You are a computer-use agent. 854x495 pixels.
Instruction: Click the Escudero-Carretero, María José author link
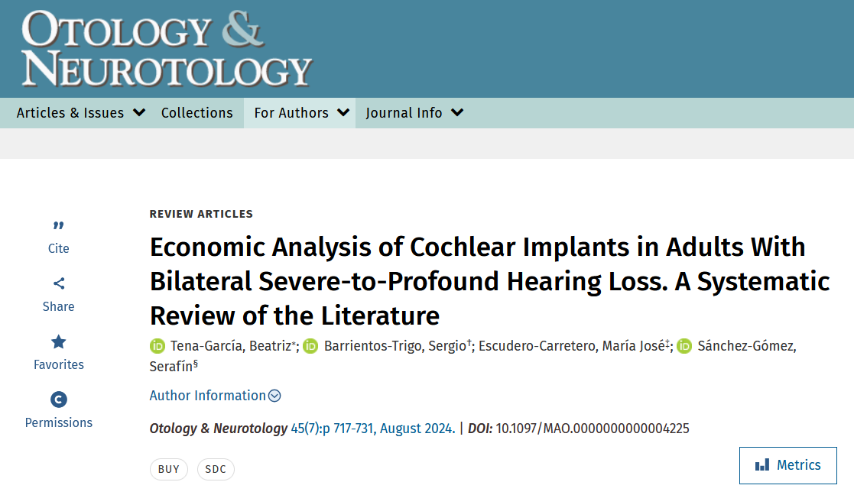pos(570,346)
